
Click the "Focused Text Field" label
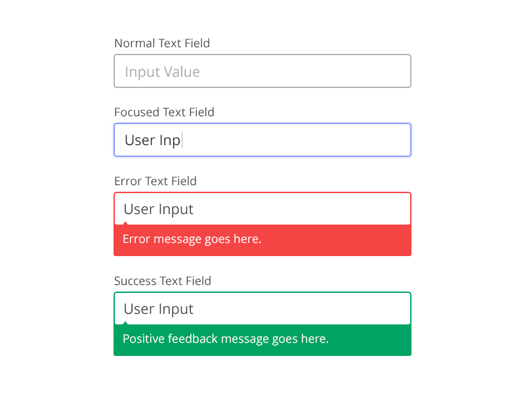(164, 112)
